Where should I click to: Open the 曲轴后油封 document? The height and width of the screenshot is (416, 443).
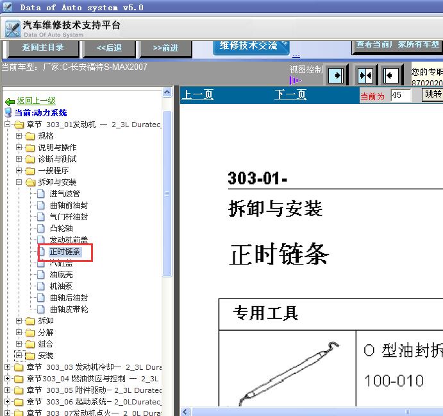[x=69, y=298]
